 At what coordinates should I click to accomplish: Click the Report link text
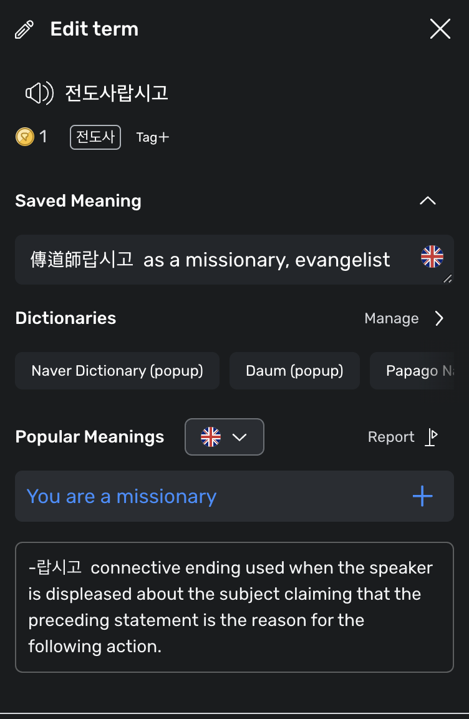[x=391, y=437]
